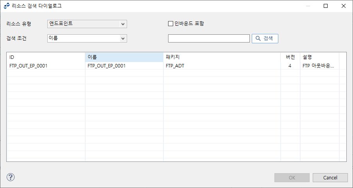Click the disabled OK button

[x=292, y=178]
